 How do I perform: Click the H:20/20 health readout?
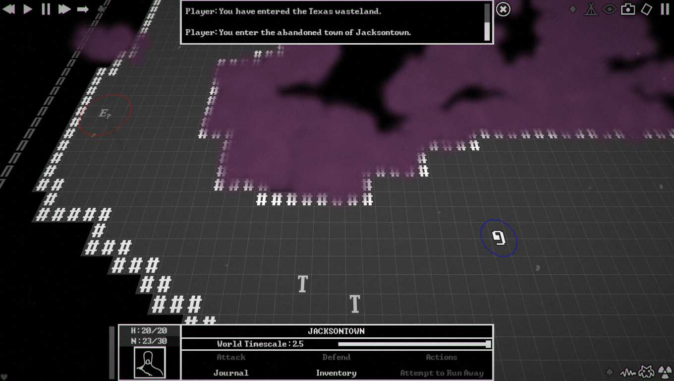point(149,330)
